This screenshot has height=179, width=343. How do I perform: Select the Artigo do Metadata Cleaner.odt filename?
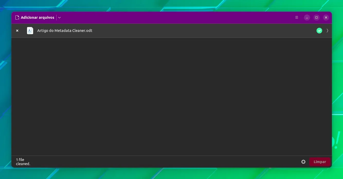[x=65, y=31]
